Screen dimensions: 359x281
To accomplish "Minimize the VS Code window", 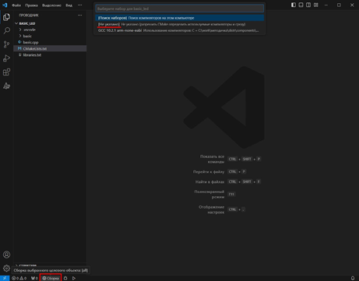I will point(326,5).
